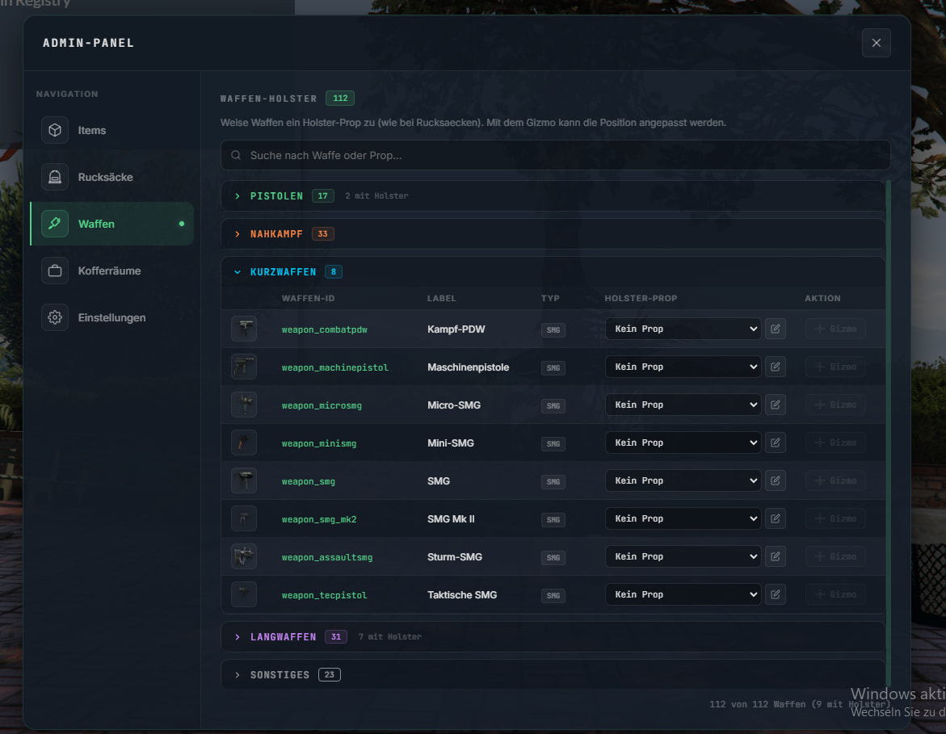The width and height of the screenshot is (946, 734).
Task: Go to Kofferräume section
Action: point(111,271)
